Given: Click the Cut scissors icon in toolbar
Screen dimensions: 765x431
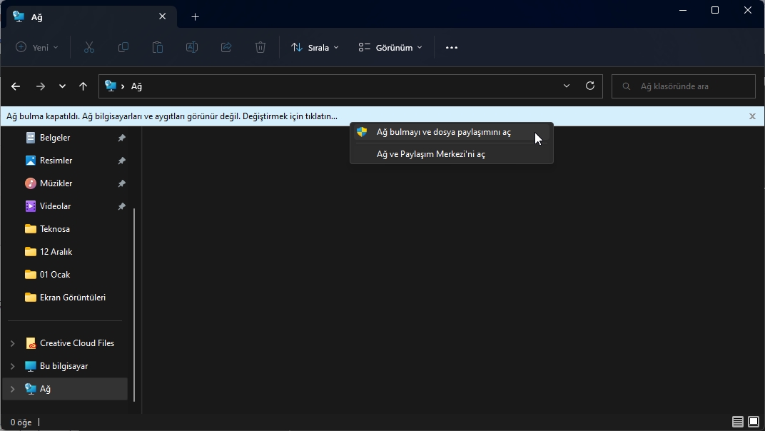Looking at the screenshot, I should pos(89,47).
